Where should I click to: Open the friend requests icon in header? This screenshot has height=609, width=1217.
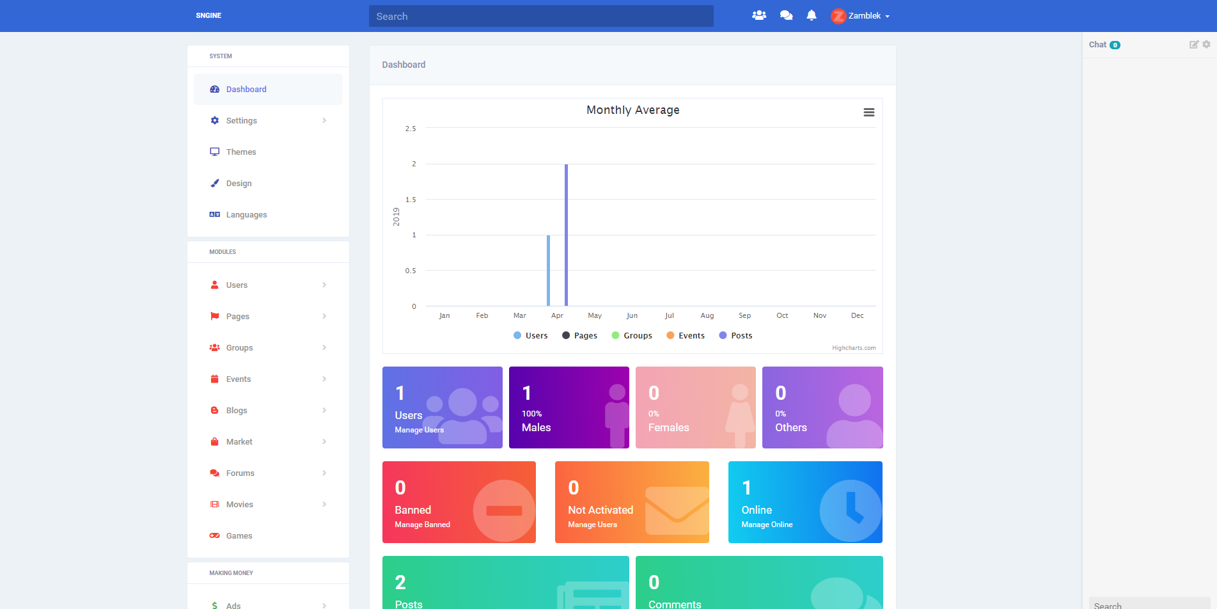pyautogui.click(x=759, y=15)
